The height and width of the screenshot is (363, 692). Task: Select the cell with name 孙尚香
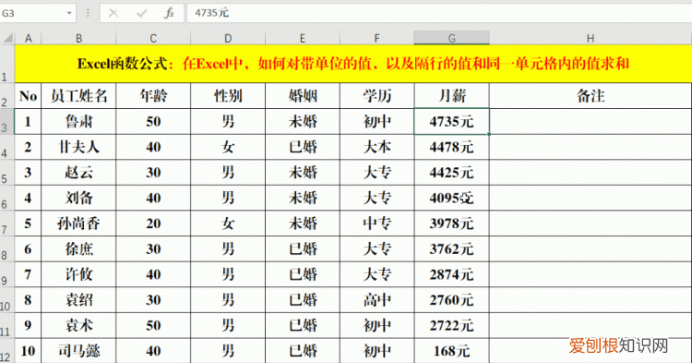[x=79, y=224]
